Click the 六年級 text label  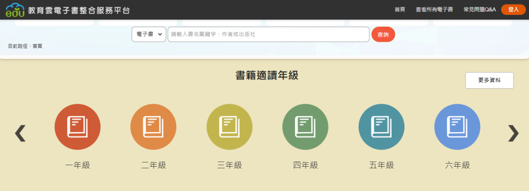[x=457, y=165]
